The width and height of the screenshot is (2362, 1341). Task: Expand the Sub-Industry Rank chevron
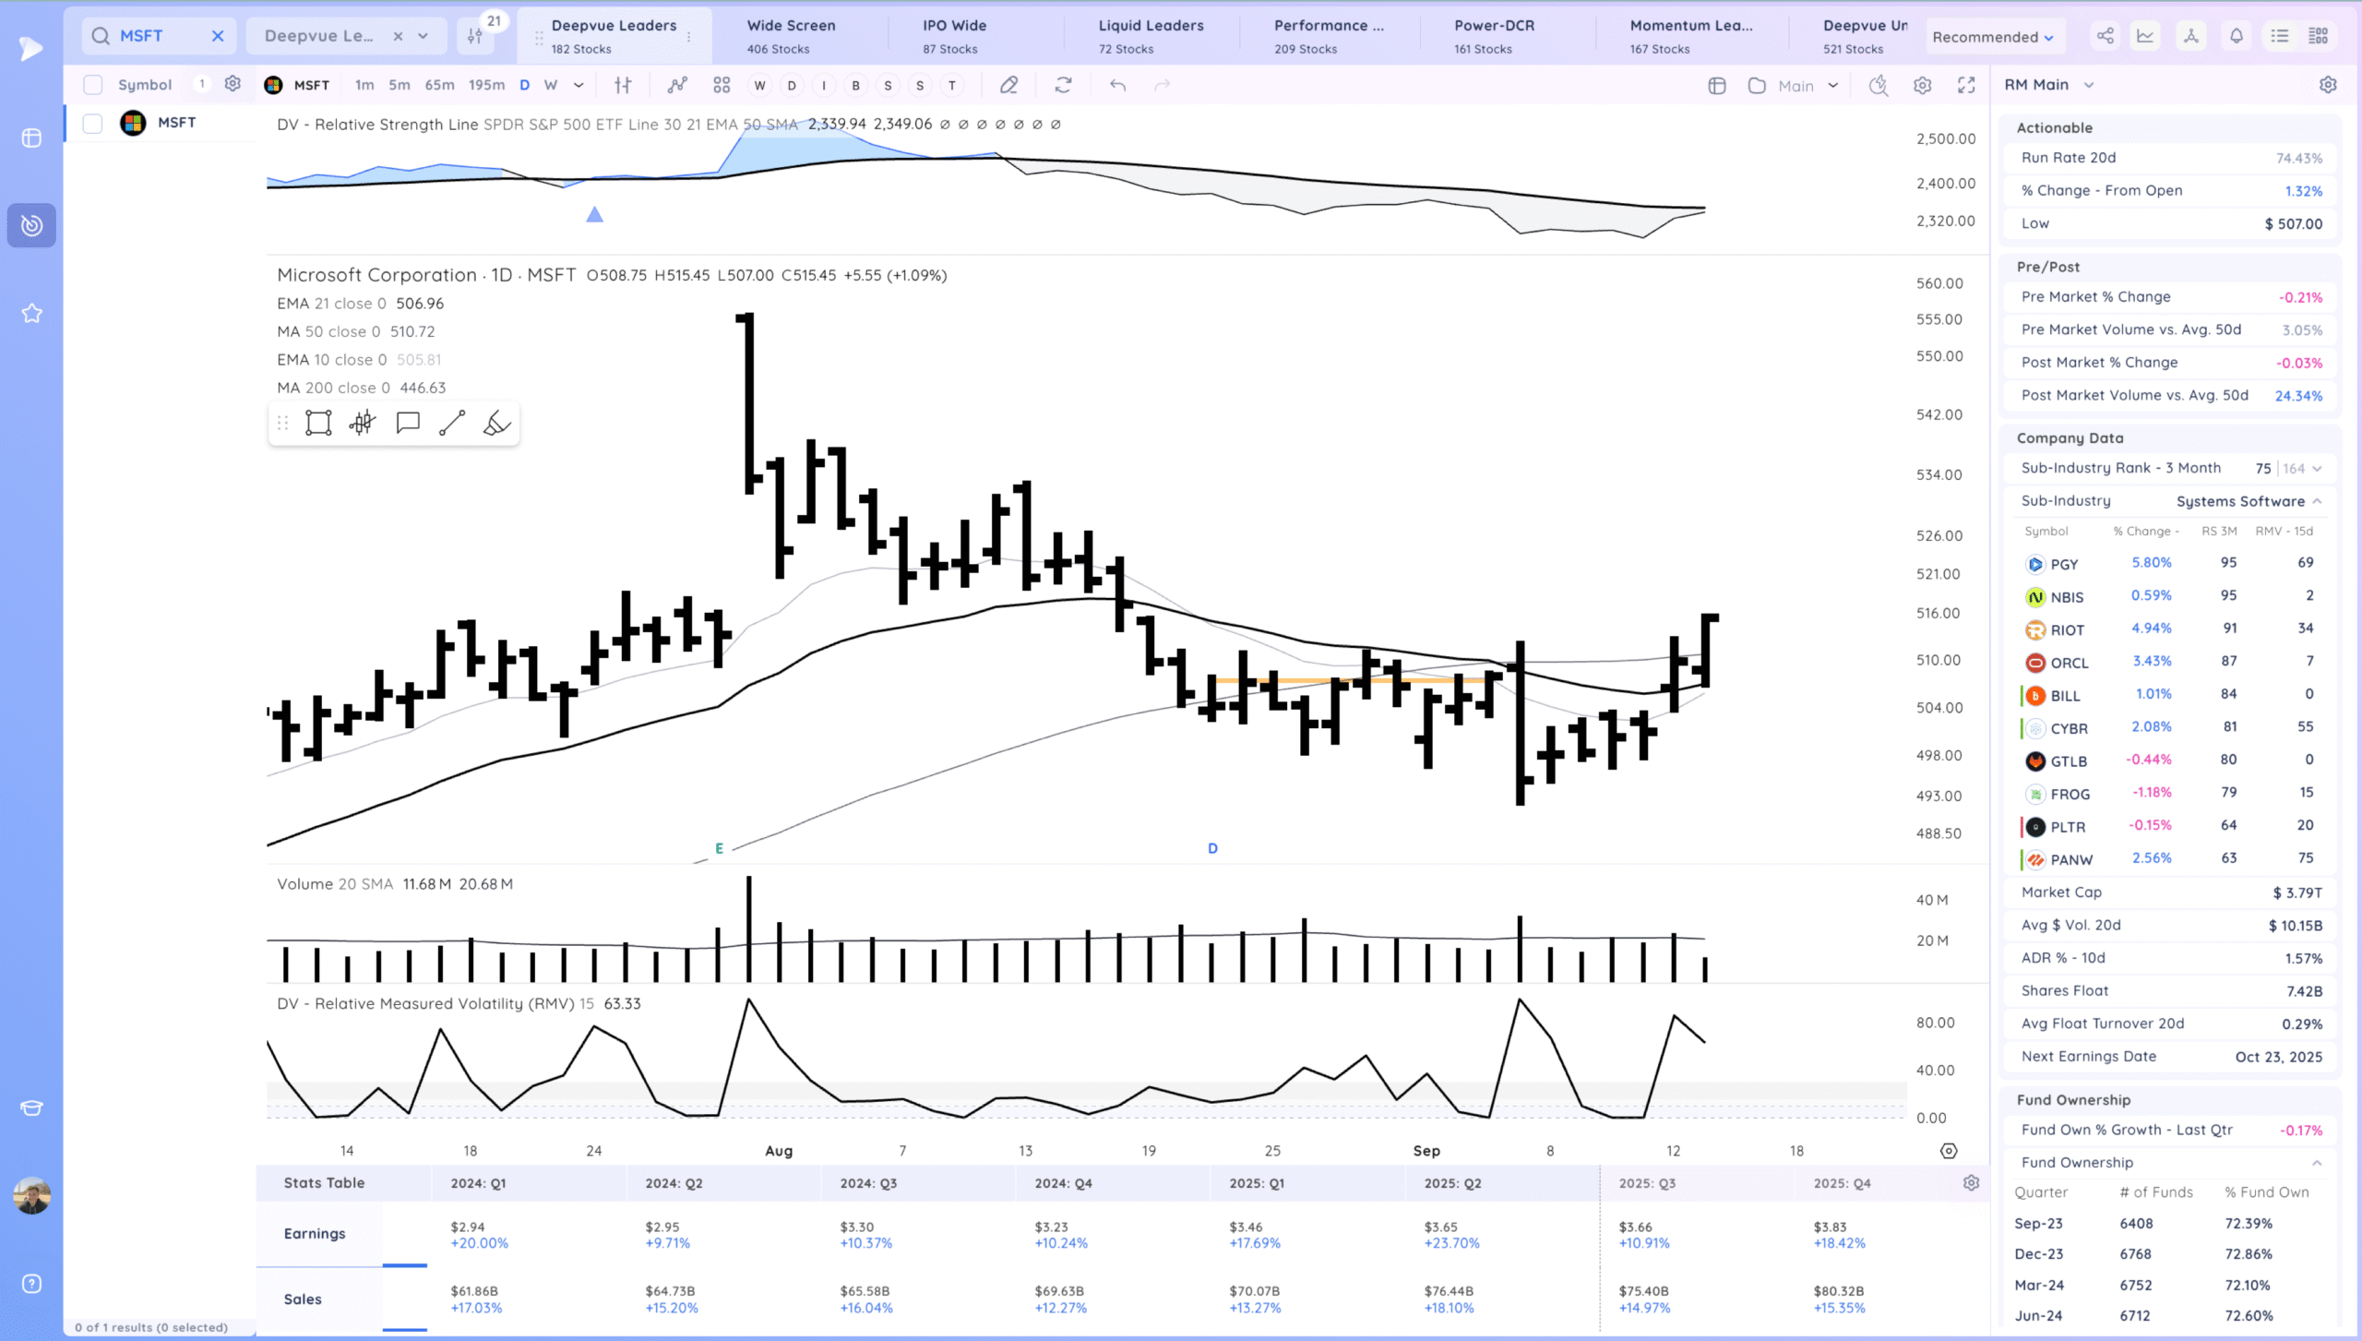(x=2317, y=469)
